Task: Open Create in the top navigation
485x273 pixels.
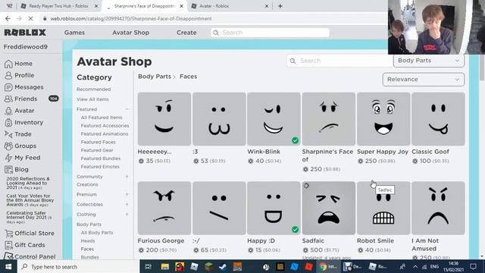Action: (186, 33)
